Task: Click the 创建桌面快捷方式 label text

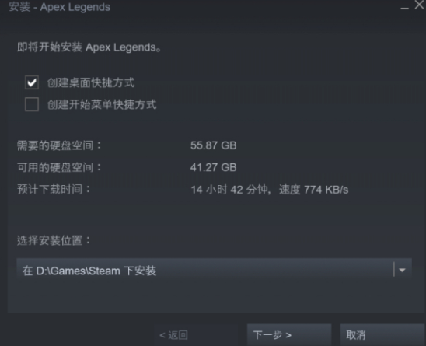Action: coord(91,82)
